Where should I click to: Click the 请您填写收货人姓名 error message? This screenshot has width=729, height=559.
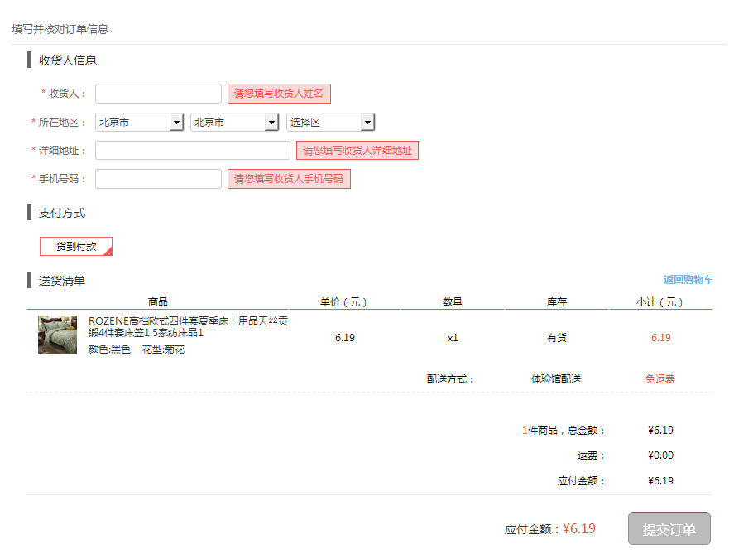pos(279,94)
